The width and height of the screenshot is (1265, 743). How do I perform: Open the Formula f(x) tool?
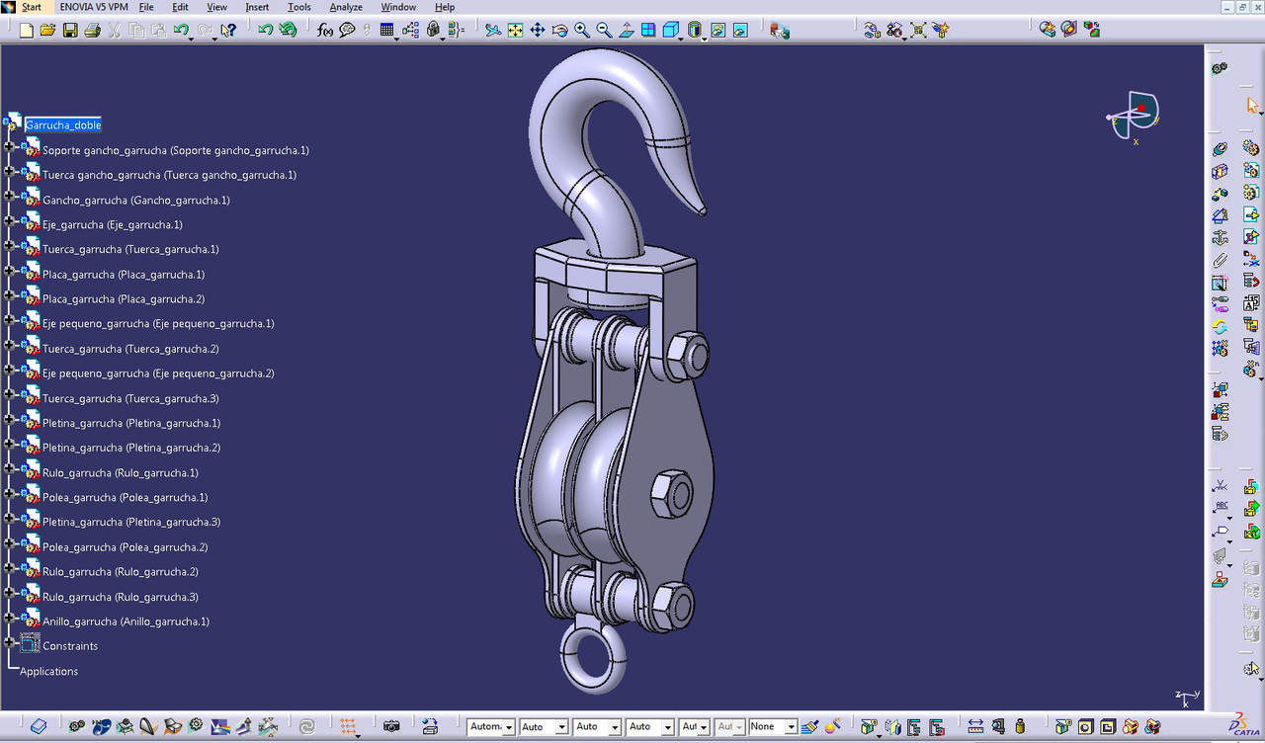click(325, 31)
